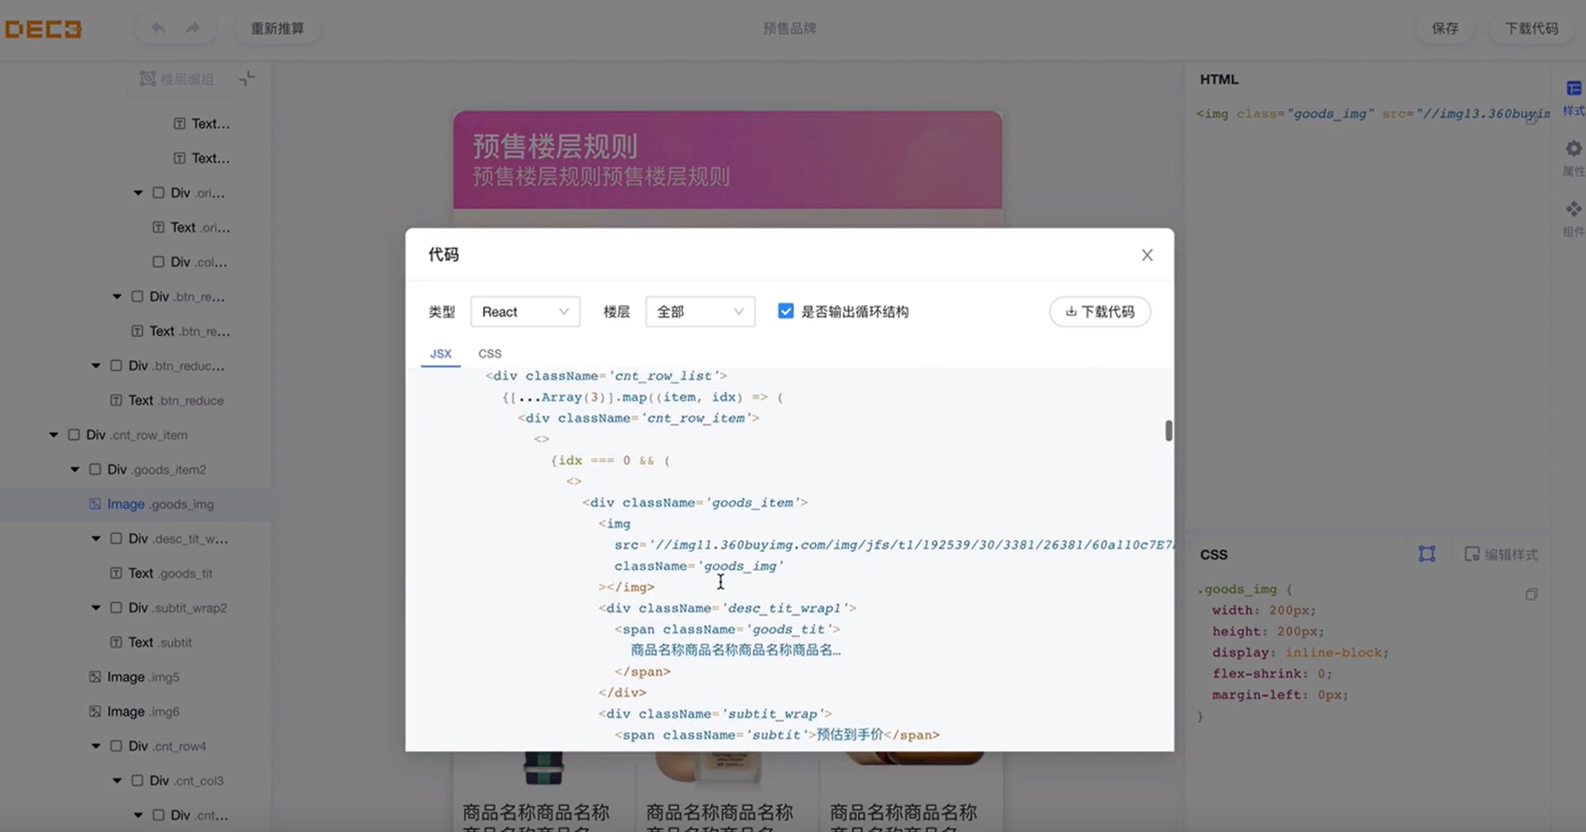Collapse Div .goods_item2 tree node
The image size is (1586, 832).
pyautogui.click(x=75, y=470)
